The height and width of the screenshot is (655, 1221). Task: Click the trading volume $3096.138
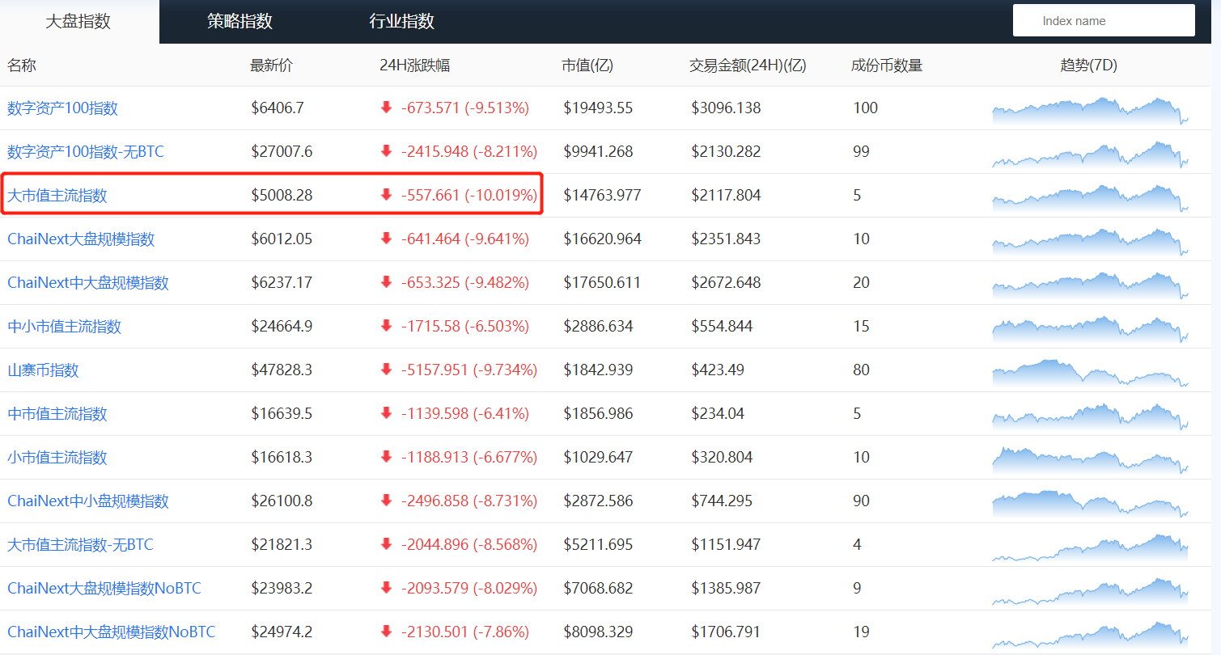click(x=726, y=108)
